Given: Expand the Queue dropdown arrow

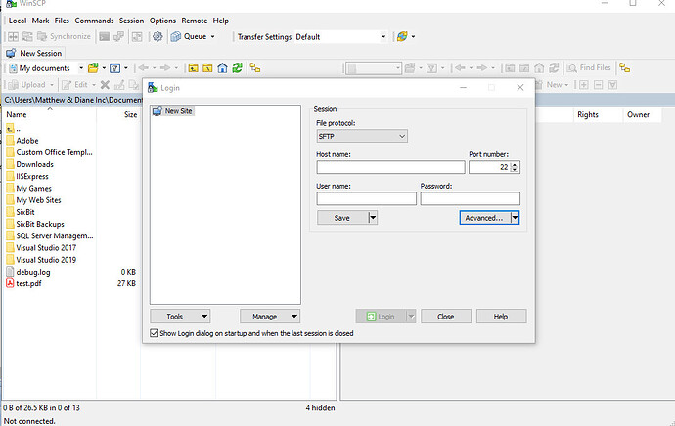Looking at the screenshot, I should (x=212, y=37).
